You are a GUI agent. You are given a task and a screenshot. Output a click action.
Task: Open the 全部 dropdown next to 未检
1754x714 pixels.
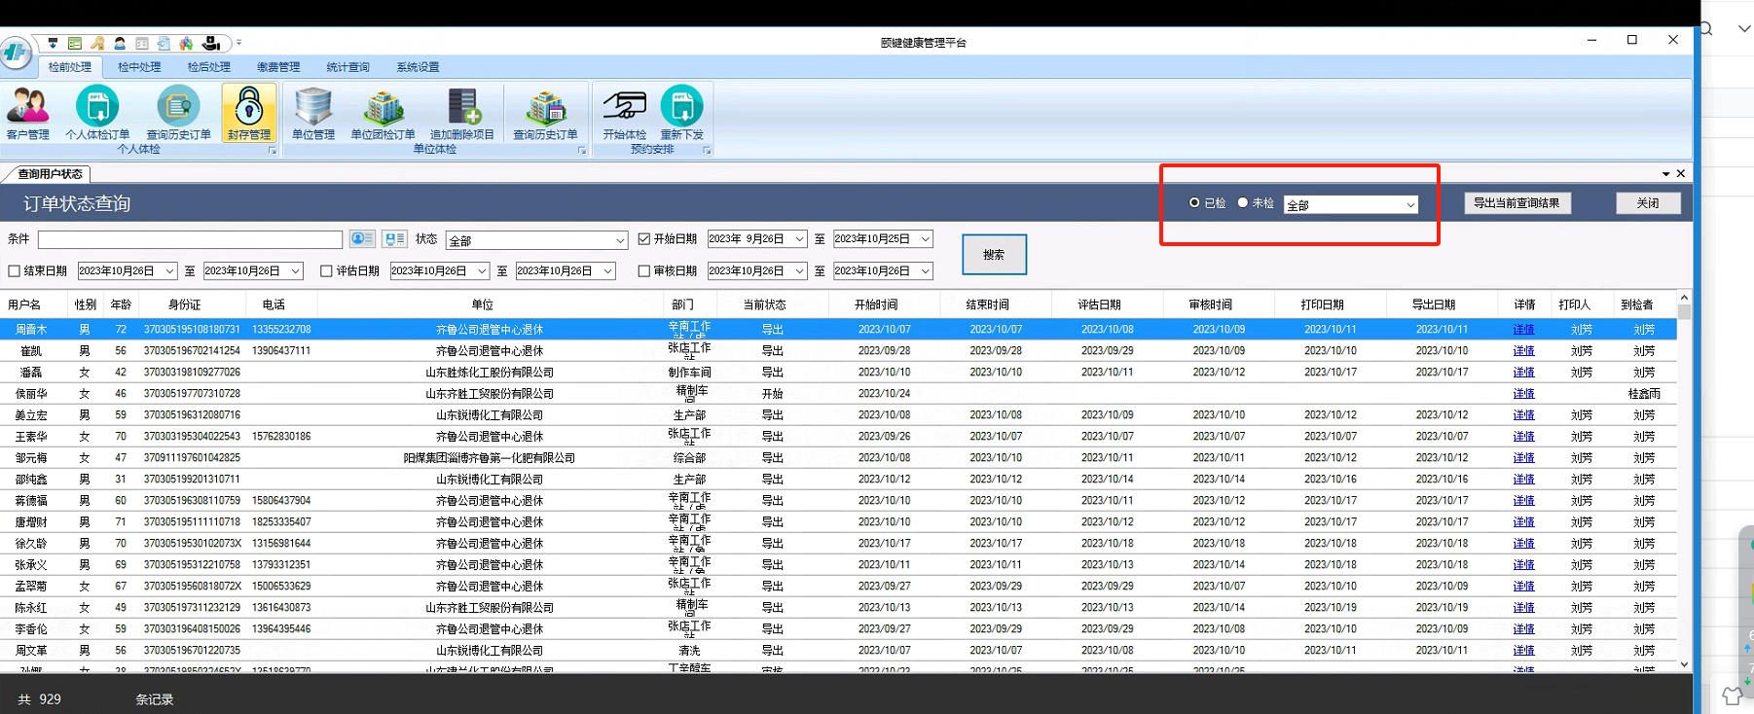tap(1351, 204)
